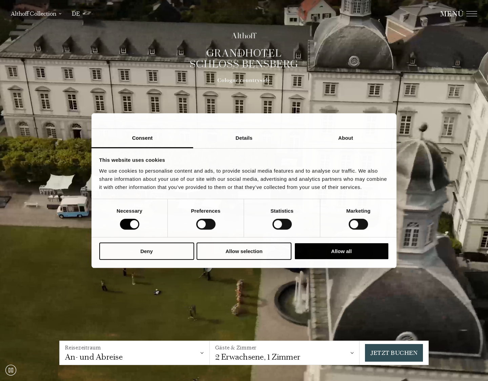Viewport: 488px width, 381px height.
Task: Click Grandhotel Schloss Bensberg title
Action: 244,58
